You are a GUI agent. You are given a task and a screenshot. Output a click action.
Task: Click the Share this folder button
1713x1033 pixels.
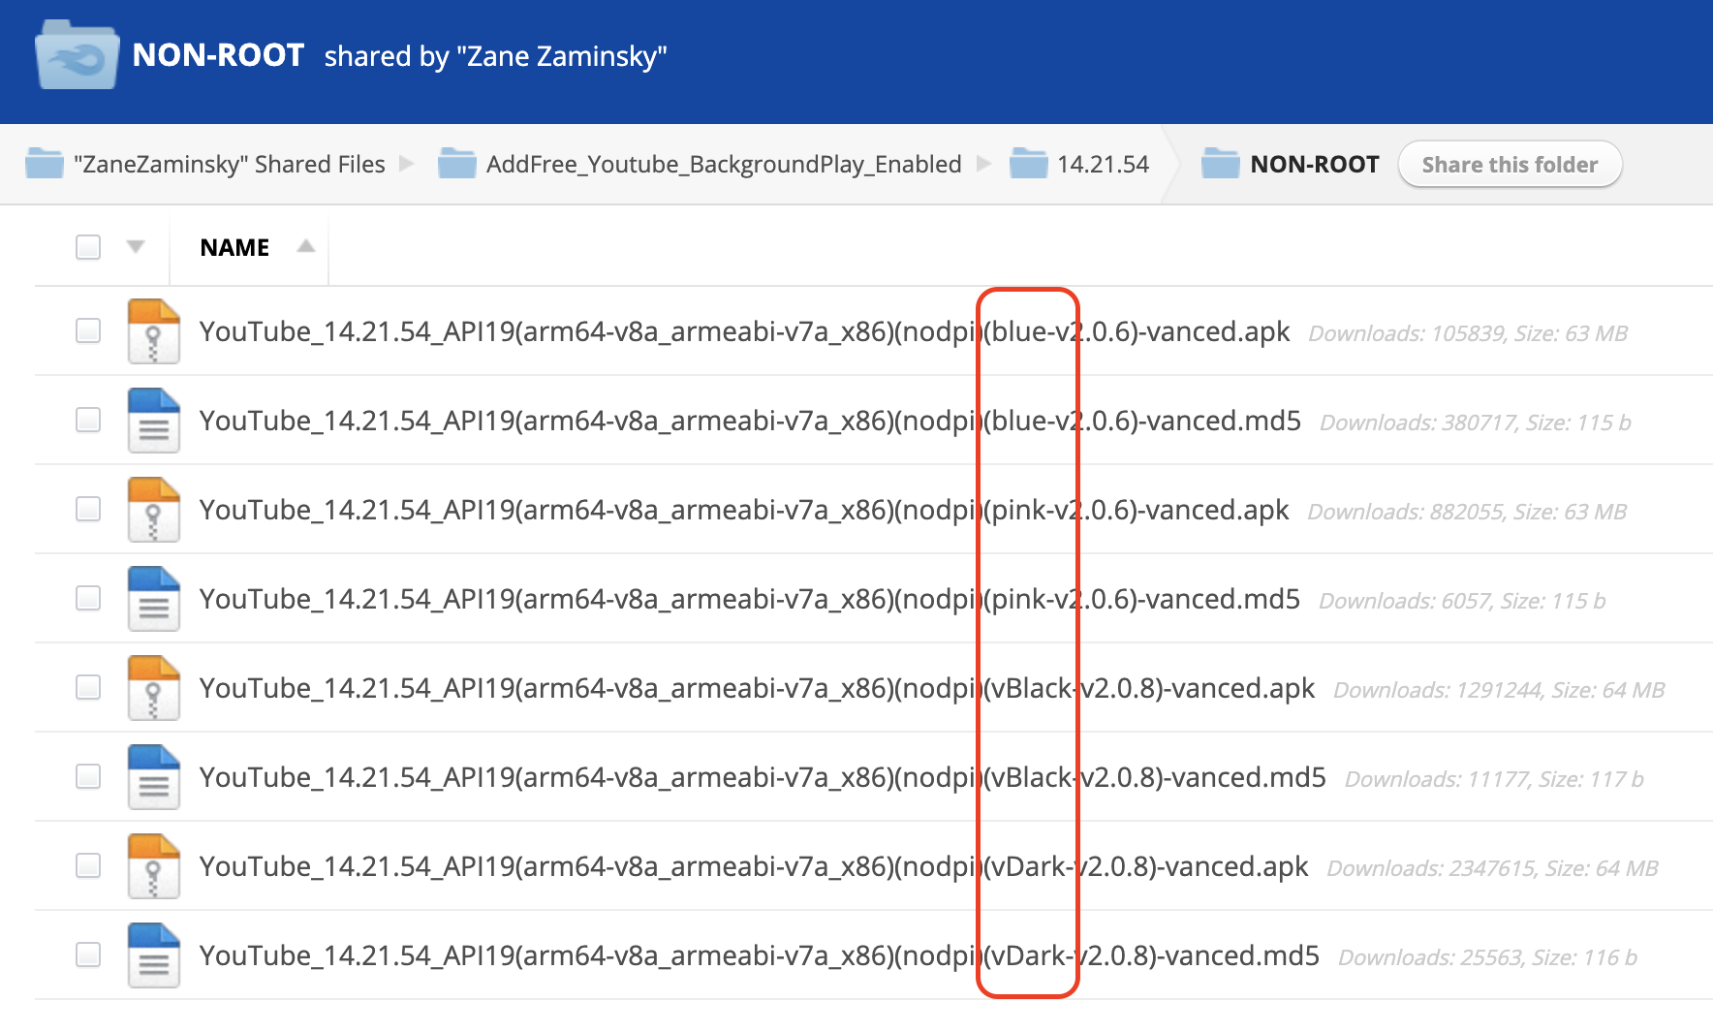1510,165
